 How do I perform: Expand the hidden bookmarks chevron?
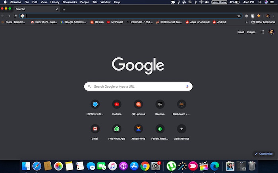click(x=247, y=22)
